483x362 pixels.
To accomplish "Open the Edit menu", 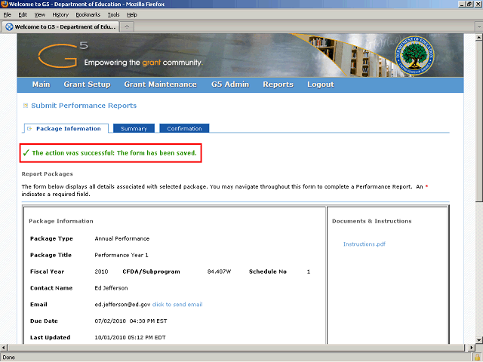I will pos(23,15).
